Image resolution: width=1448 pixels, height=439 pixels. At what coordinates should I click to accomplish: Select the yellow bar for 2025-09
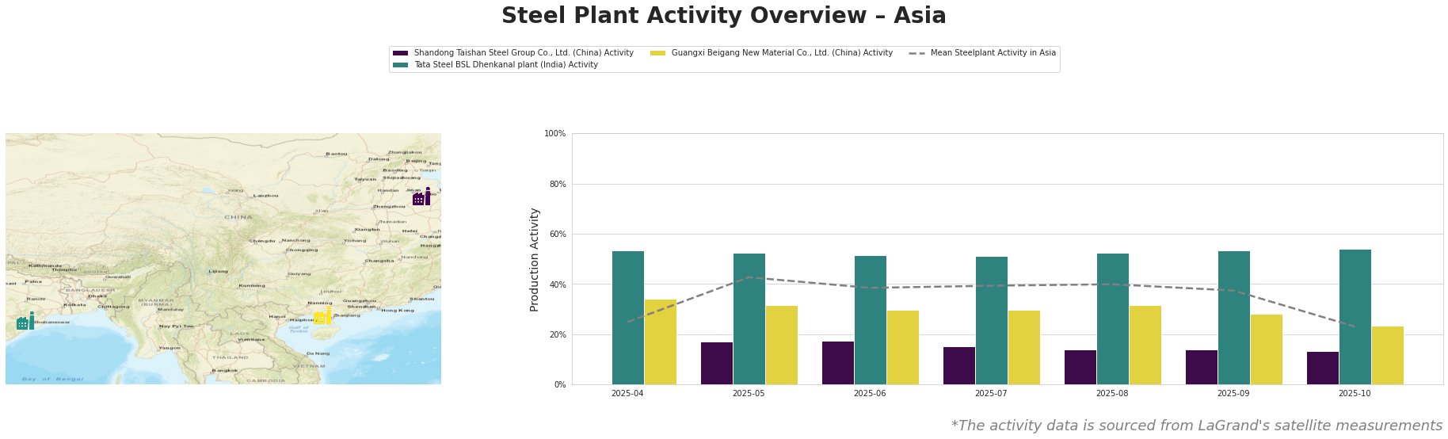(1266, 349)
